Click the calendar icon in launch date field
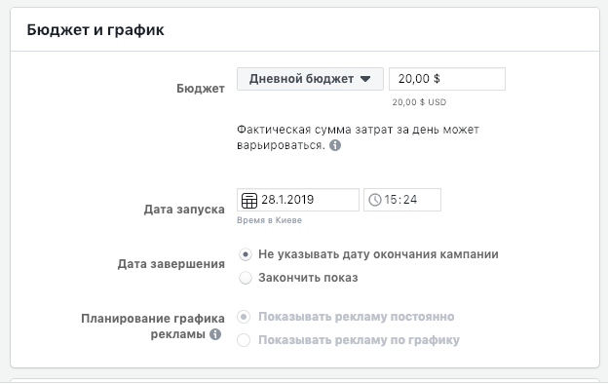 click(x=248, y=200)
